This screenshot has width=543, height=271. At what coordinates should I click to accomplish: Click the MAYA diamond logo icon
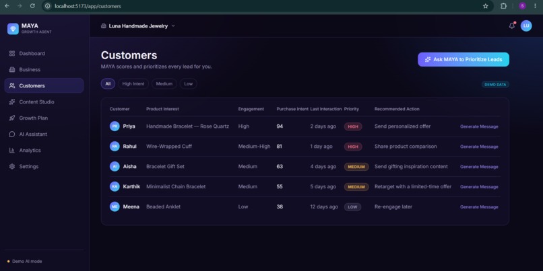point(13,29)
